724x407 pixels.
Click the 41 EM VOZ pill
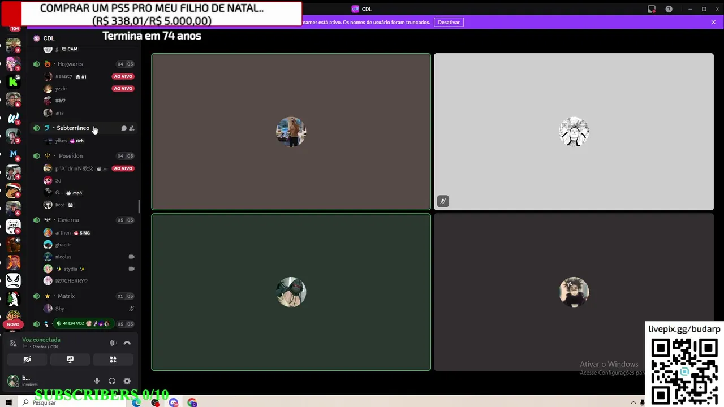[x=83, y=323]
